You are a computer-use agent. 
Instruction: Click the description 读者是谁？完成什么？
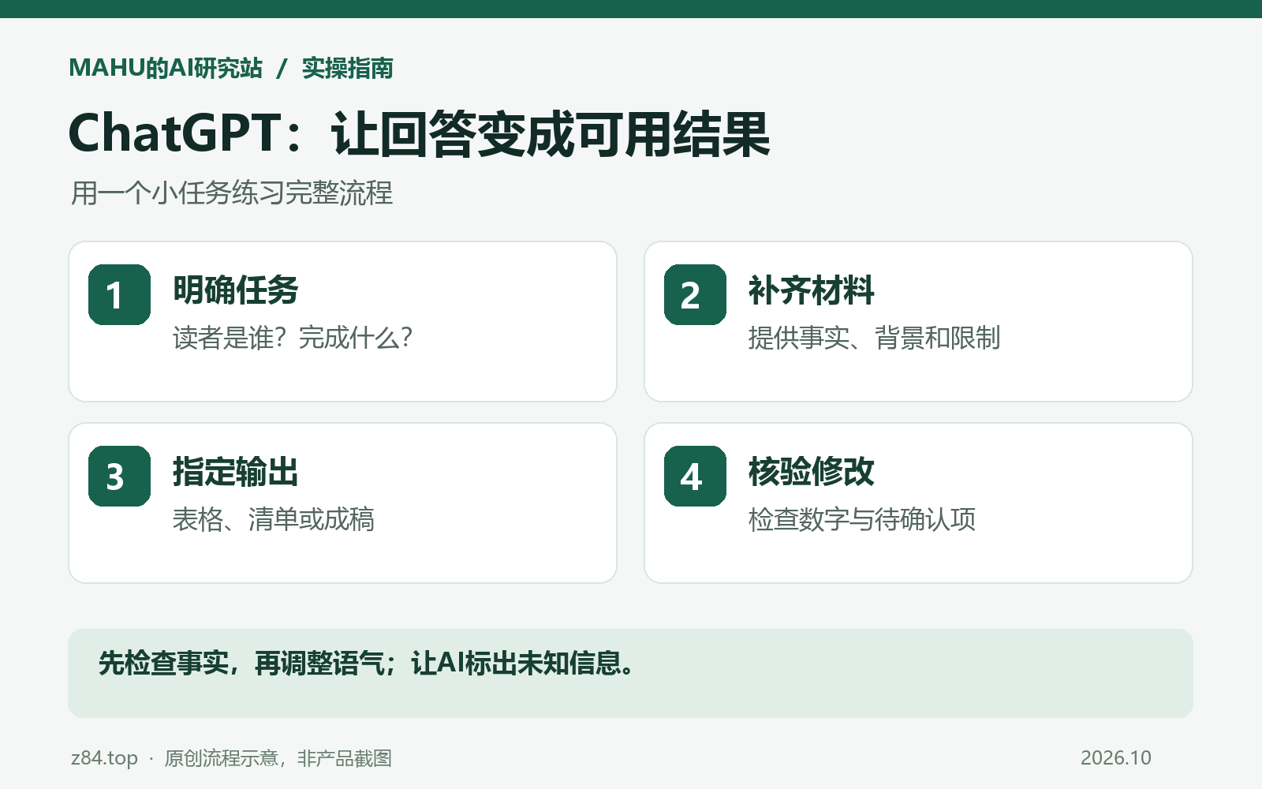click(293, 338)
